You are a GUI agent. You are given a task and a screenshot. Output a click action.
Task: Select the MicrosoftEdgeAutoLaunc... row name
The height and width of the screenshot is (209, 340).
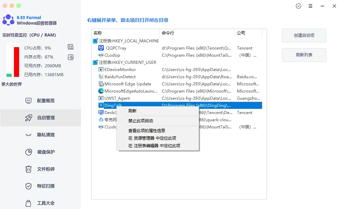point(131,91)
